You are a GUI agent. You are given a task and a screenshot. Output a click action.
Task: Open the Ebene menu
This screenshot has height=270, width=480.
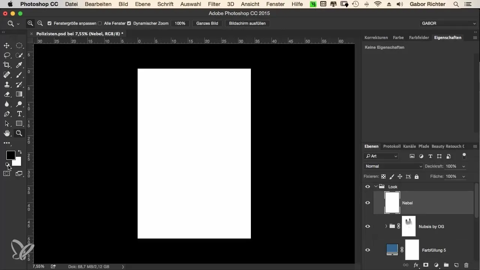pos(142,4)
